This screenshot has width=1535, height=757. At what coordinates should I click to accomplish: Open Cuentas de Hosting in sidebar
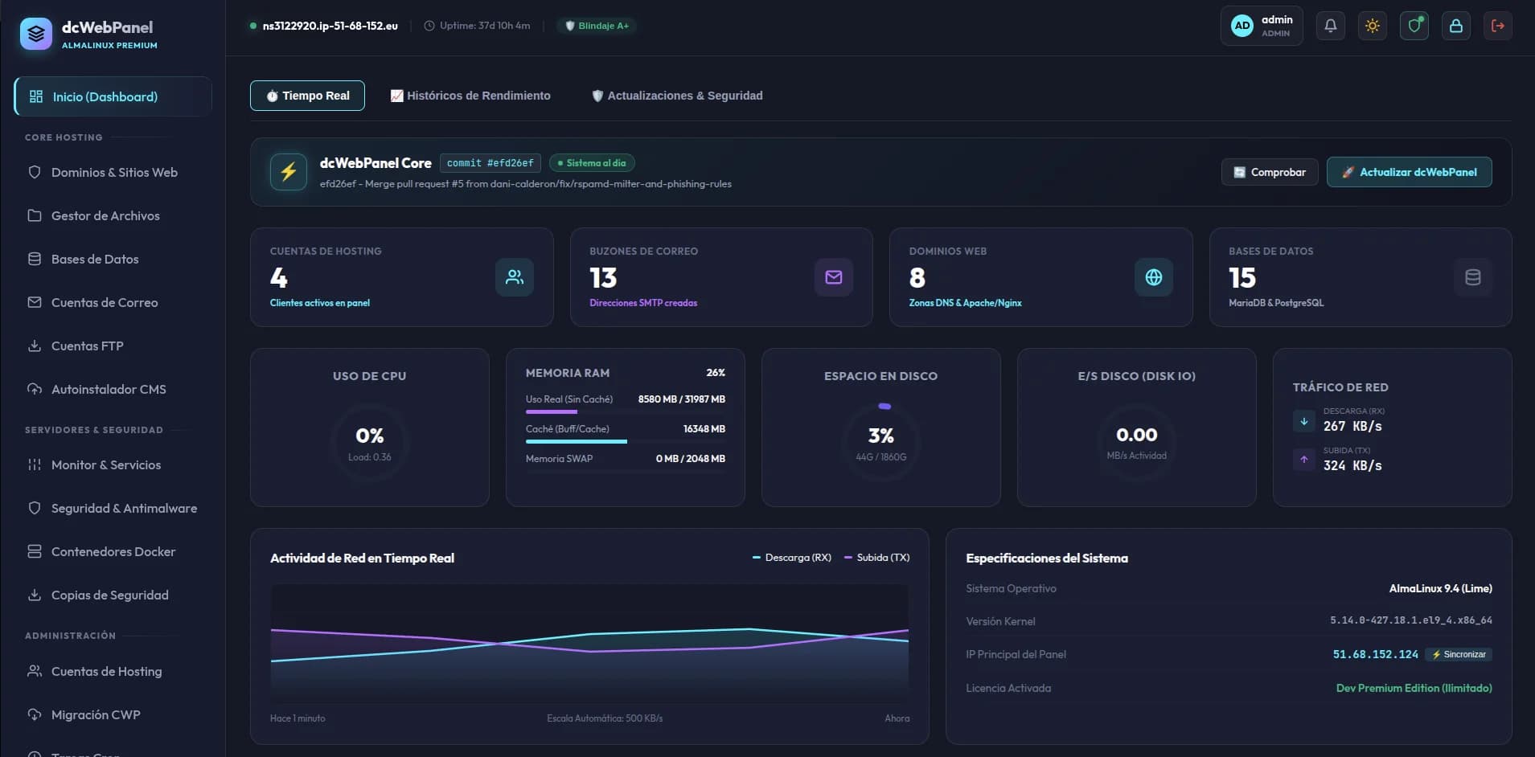click(x=113, y=671)
